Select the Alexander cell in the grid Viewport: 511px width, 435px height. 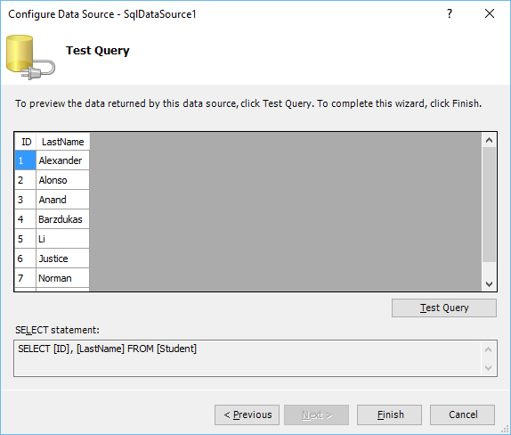[62, 160]
